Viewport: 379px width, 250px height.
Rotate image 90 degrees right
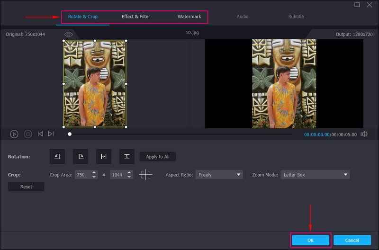click(x=81, y=157)
